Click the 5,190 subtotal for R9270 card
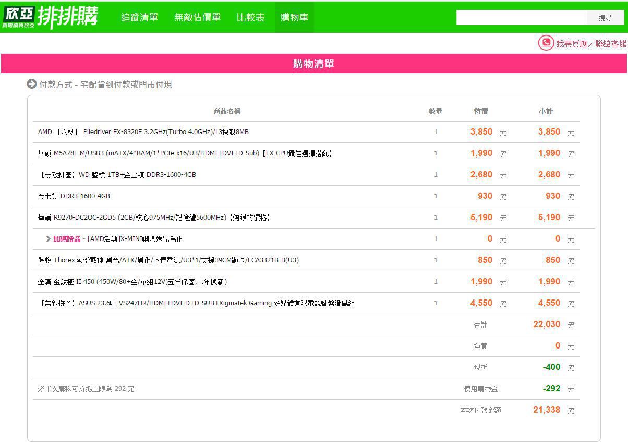628x444 pixels. (549, 218)
